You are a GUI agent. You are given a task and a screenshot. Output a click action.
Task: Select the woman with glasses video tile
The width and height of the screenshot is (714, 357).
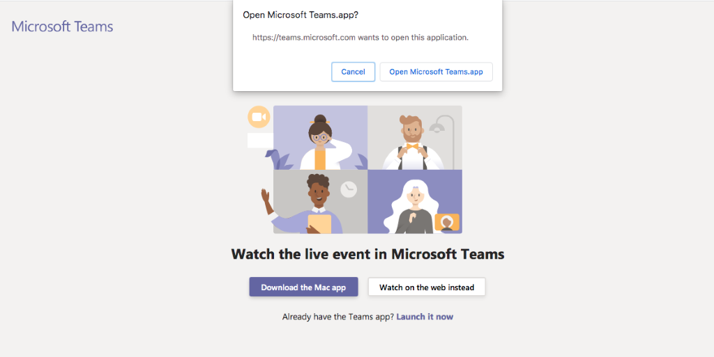click(x=321, y=138)
